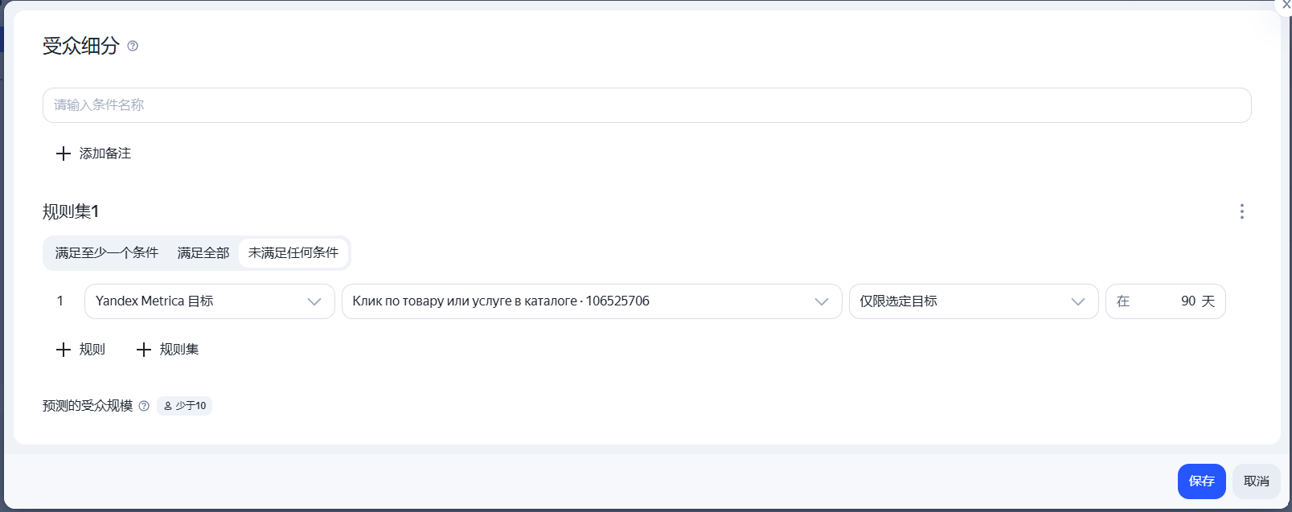Screen dimensions: 1292x512
Task: Open the 仅限选定目标 dropdown
Action: pyautogui.click(x=974, y=301)
